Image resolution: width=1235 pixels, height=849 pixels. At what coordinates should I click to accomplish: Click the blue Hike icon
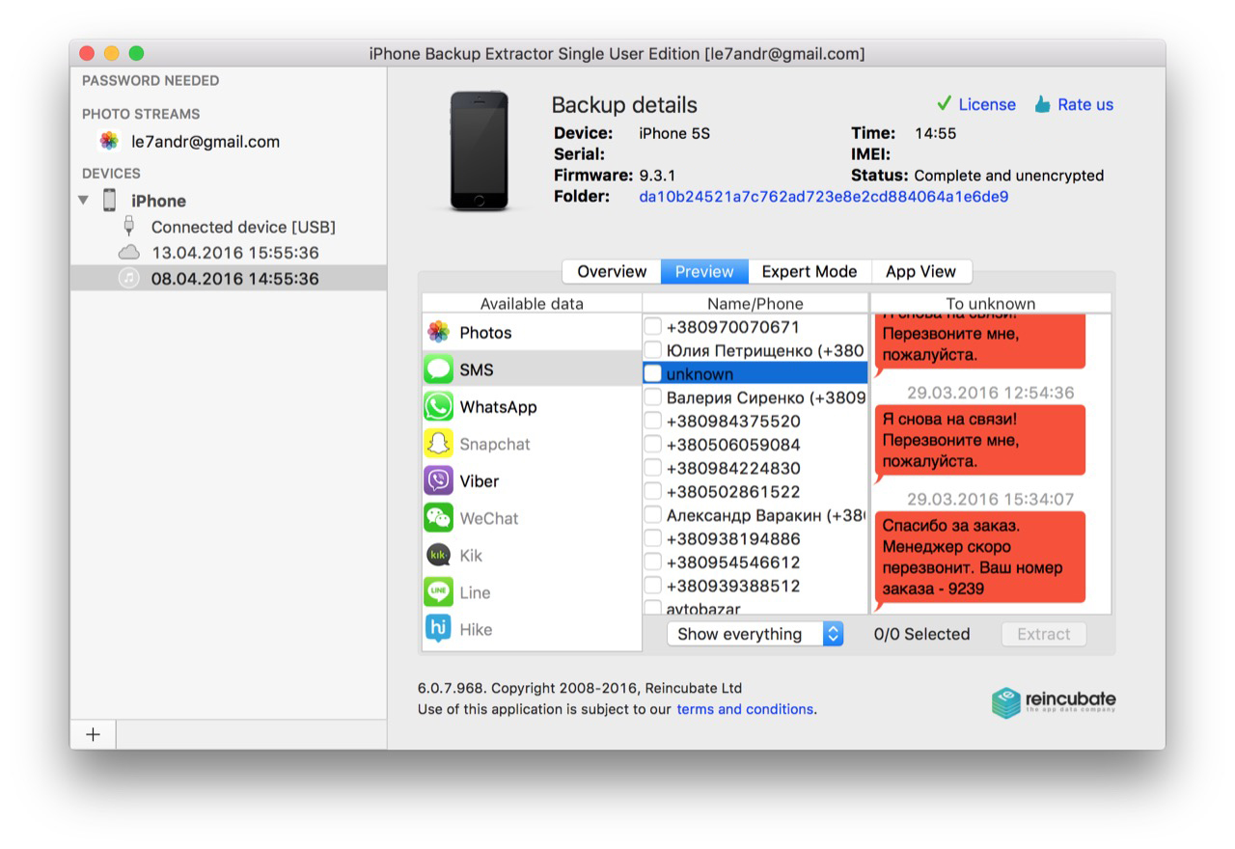point(439,629)
